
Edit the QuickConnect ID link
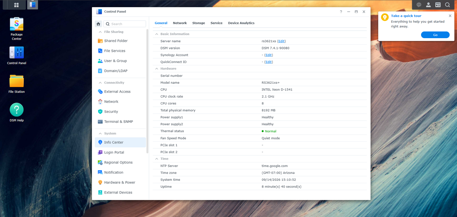269,62
